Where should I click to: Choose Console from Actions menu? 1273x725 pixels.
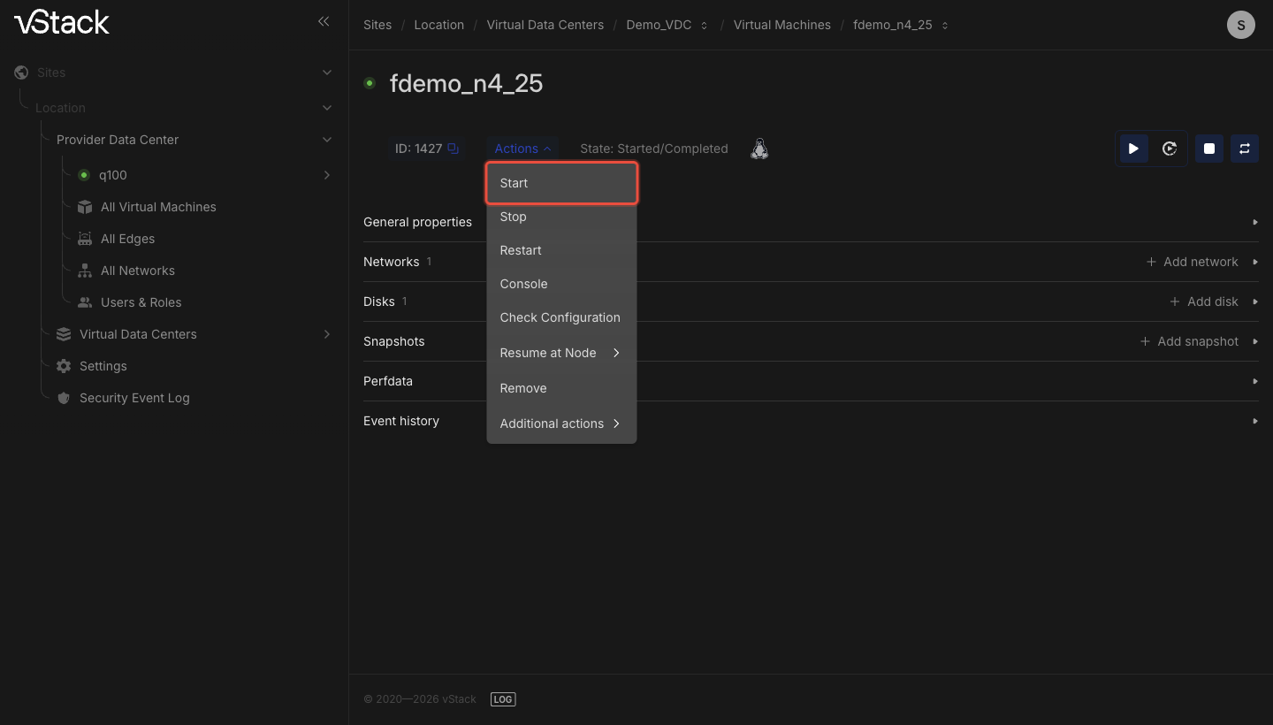coord(561,284)
